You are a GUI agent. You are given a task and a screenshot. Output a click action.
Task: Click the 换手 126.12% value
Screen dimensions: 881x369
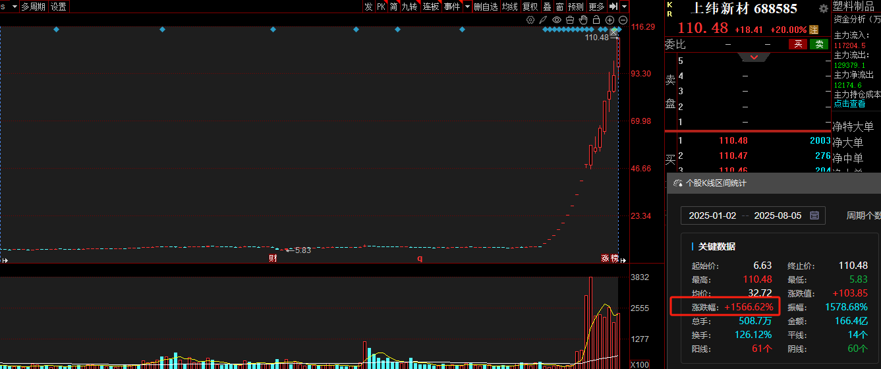tap(754, 335)
